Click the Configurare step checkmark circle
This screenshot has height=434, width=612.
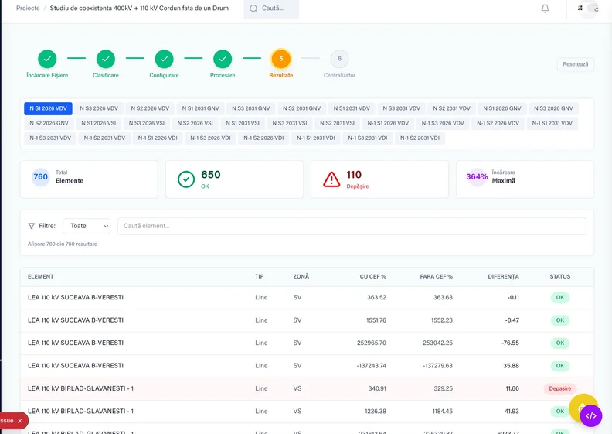point(164,59)
